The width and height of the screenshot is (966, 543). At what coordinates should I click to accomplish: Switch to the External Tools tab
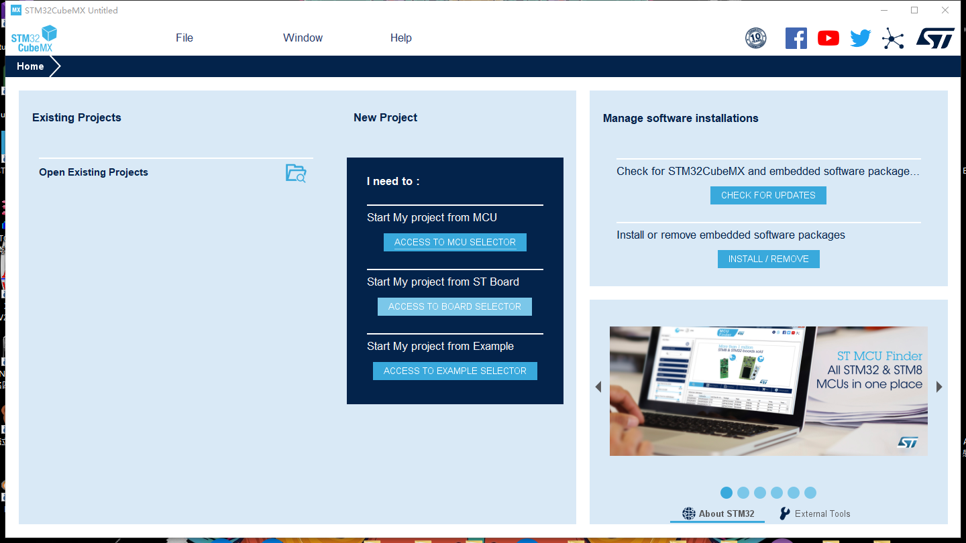pos(814,514)
